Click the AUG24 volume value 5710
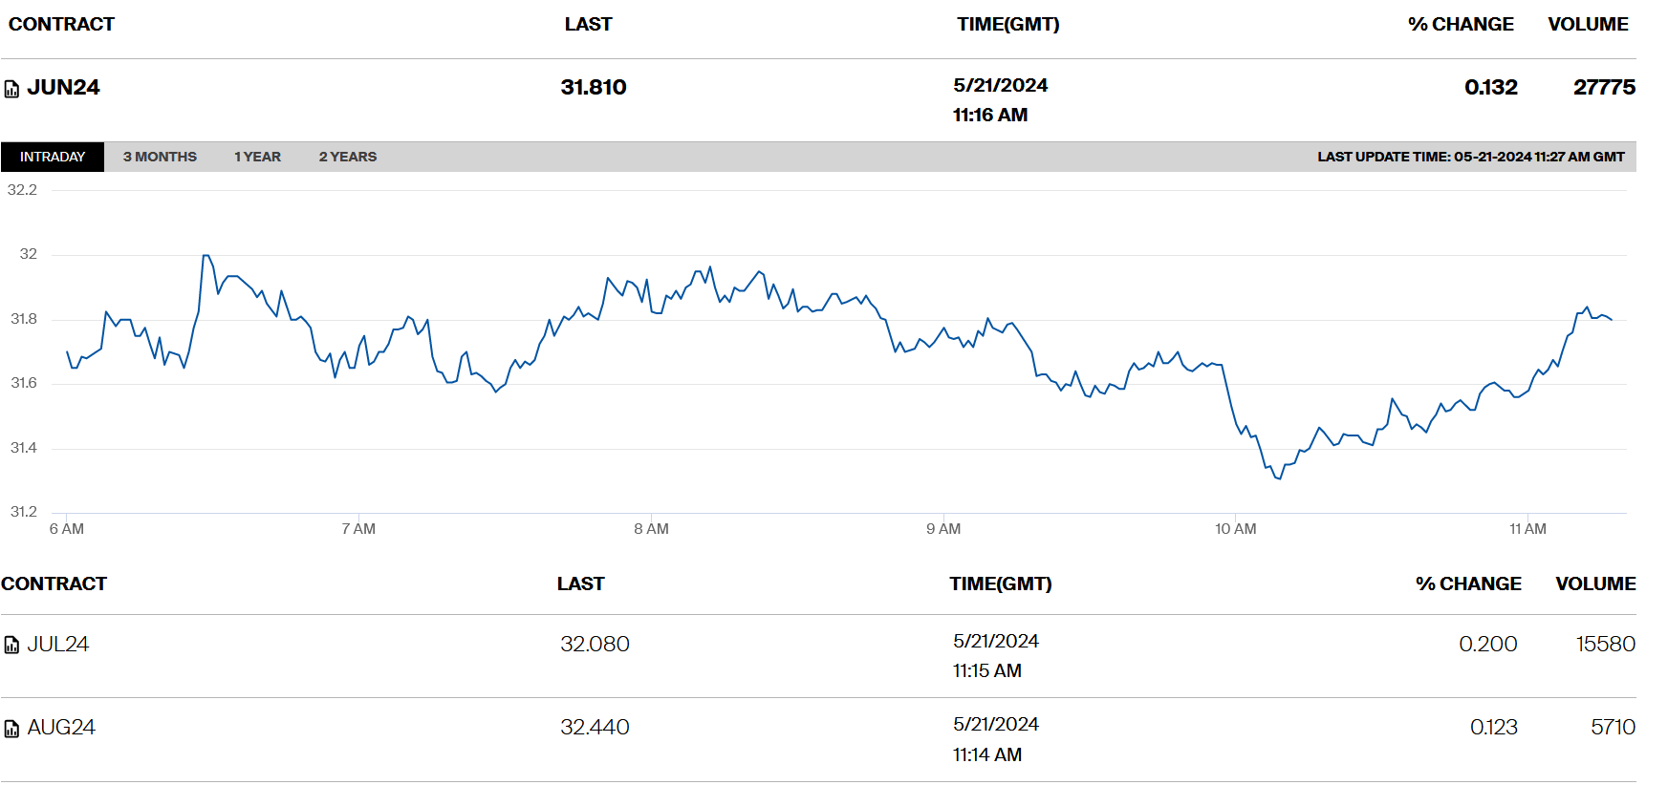Viewport: 1668px width, 785px height. pos(1613,728)
